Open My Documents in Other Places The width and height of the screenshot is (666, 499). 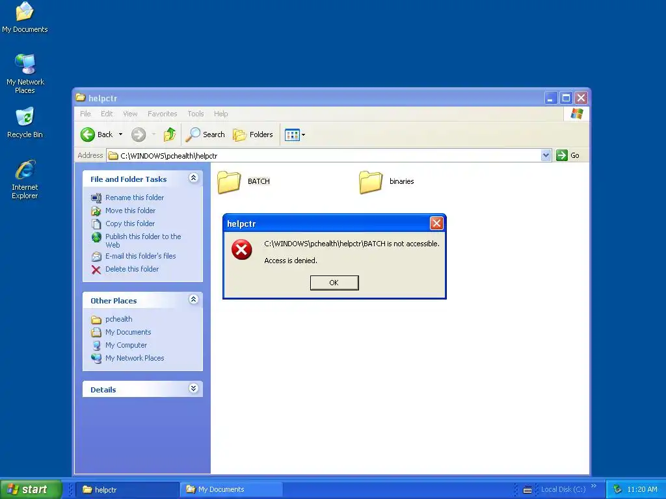(128, 332)
